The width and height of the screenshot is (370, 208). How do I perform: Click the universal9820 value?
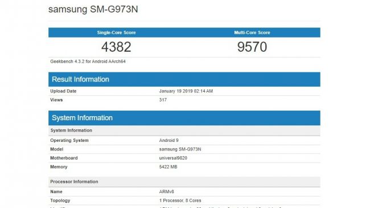click(173, 158)
